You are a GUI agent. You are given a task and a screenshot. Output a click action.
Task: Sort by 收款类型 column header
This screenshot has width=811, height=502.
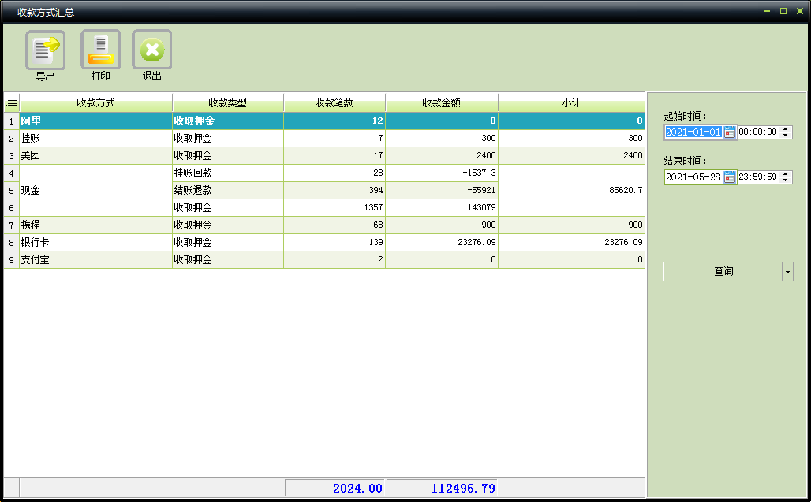pyautogui.click(x=227, y=102)
